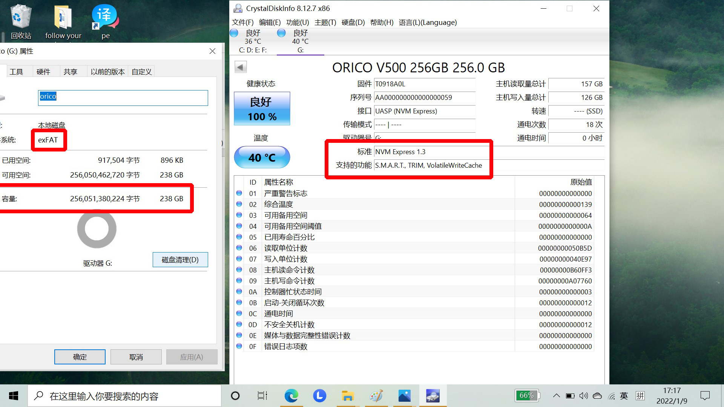Screen dimensions: 724x407
Task: Select the C: D: E: F: disk status indicator
Action: [x=252, y=41]
